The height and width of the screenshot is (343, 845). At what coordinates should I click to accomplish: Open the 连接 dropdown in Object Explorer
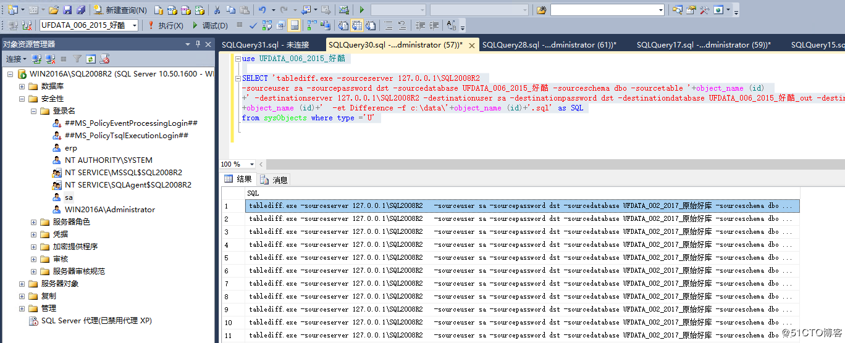tap(16, 59)
